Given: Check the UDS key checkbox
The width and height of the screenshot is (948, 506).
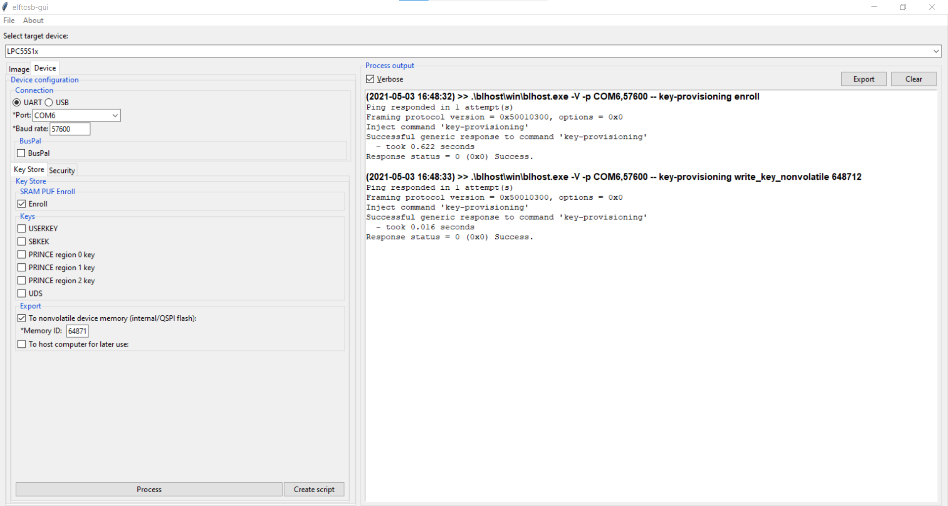Looking at the screenshot, I should coord(22,293).
